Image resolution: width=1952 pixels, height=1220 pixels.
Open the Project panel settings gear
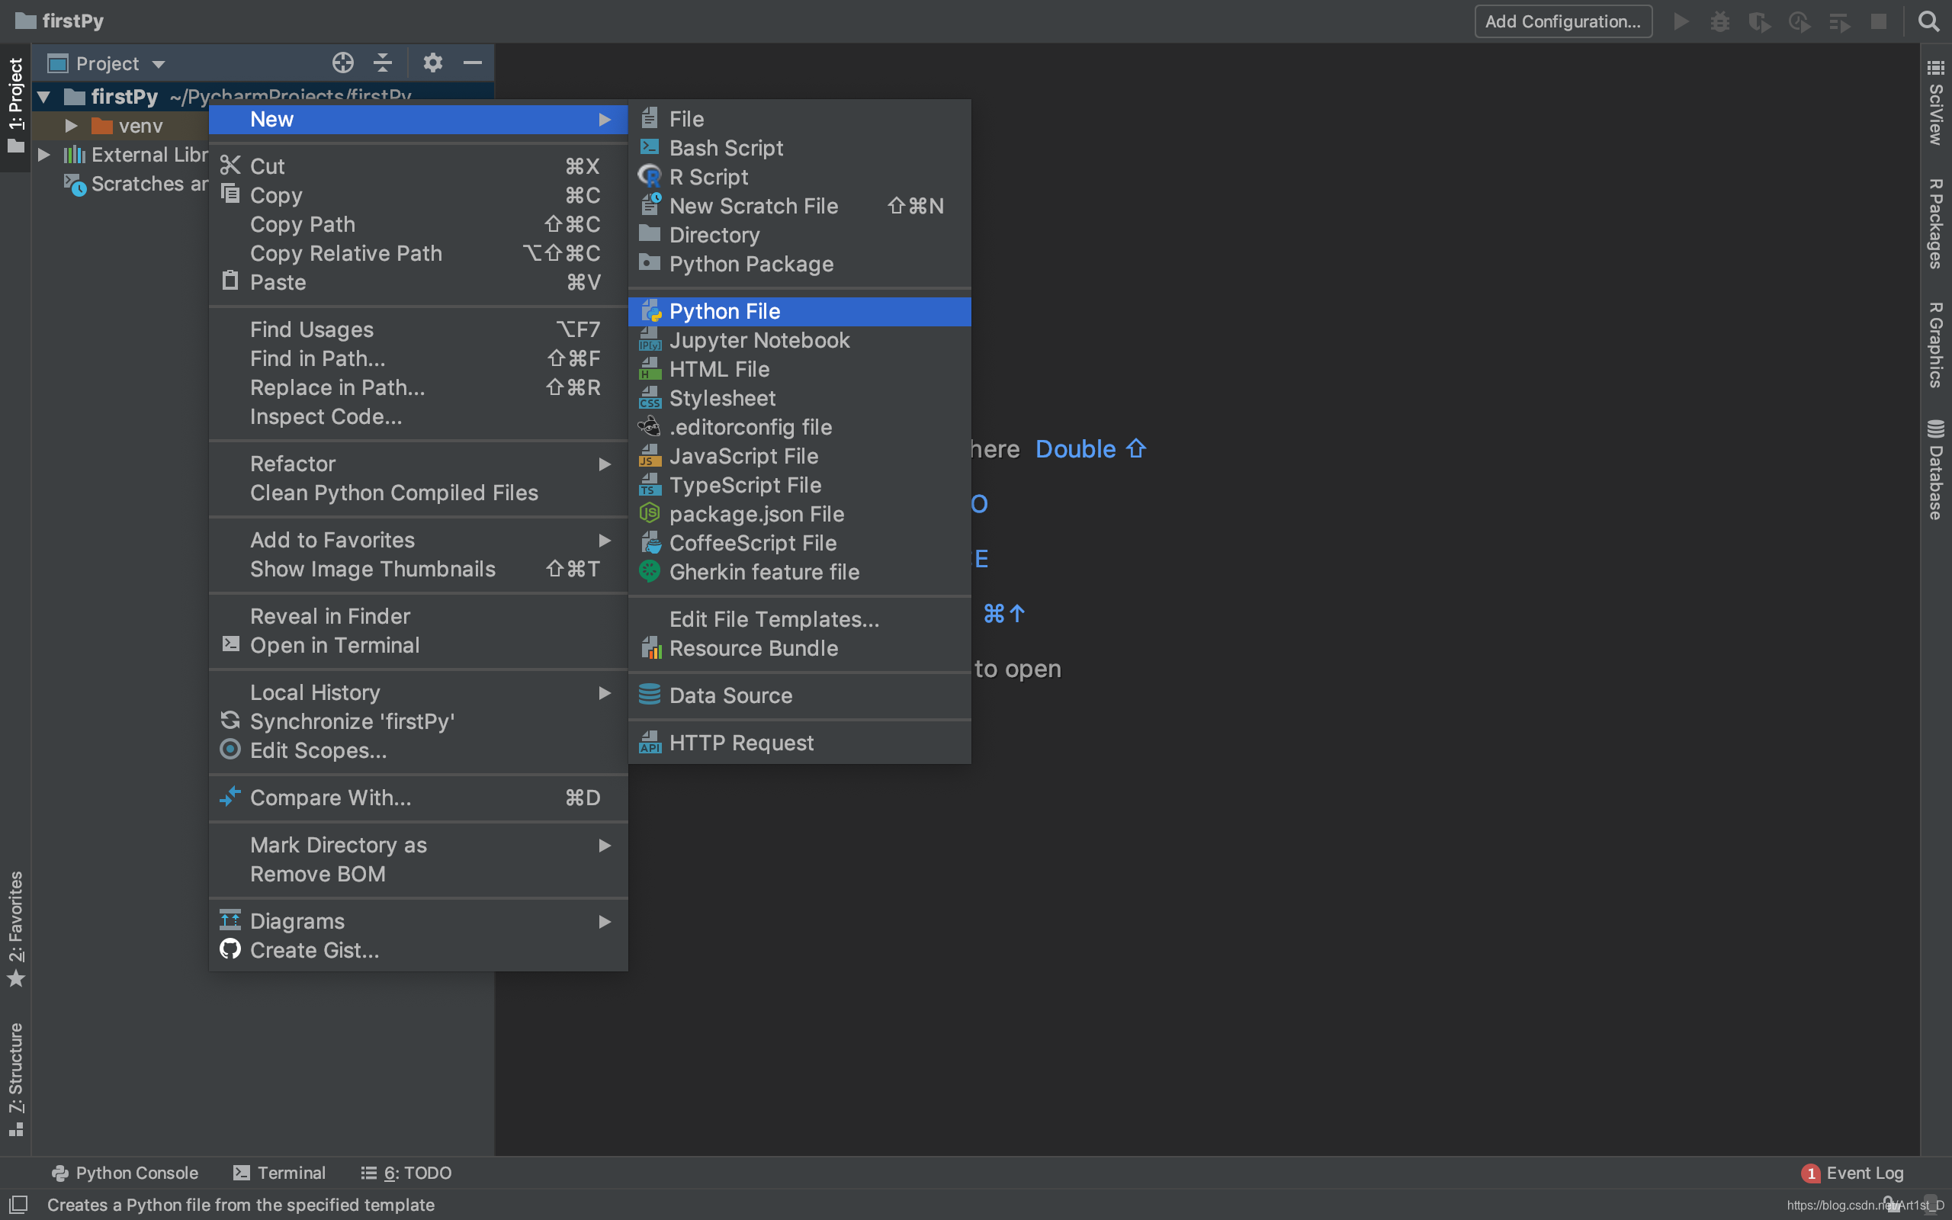[433, 62]
